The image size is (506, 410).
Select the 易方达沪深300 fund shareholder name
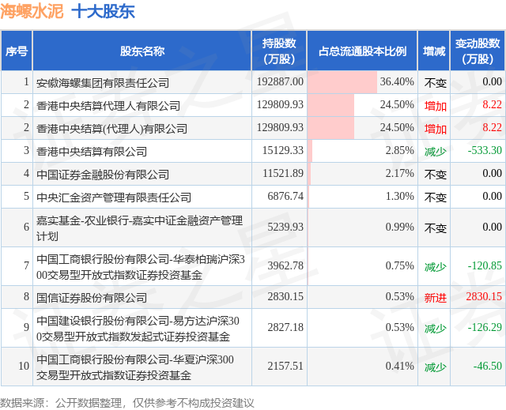tap(138, 329)
